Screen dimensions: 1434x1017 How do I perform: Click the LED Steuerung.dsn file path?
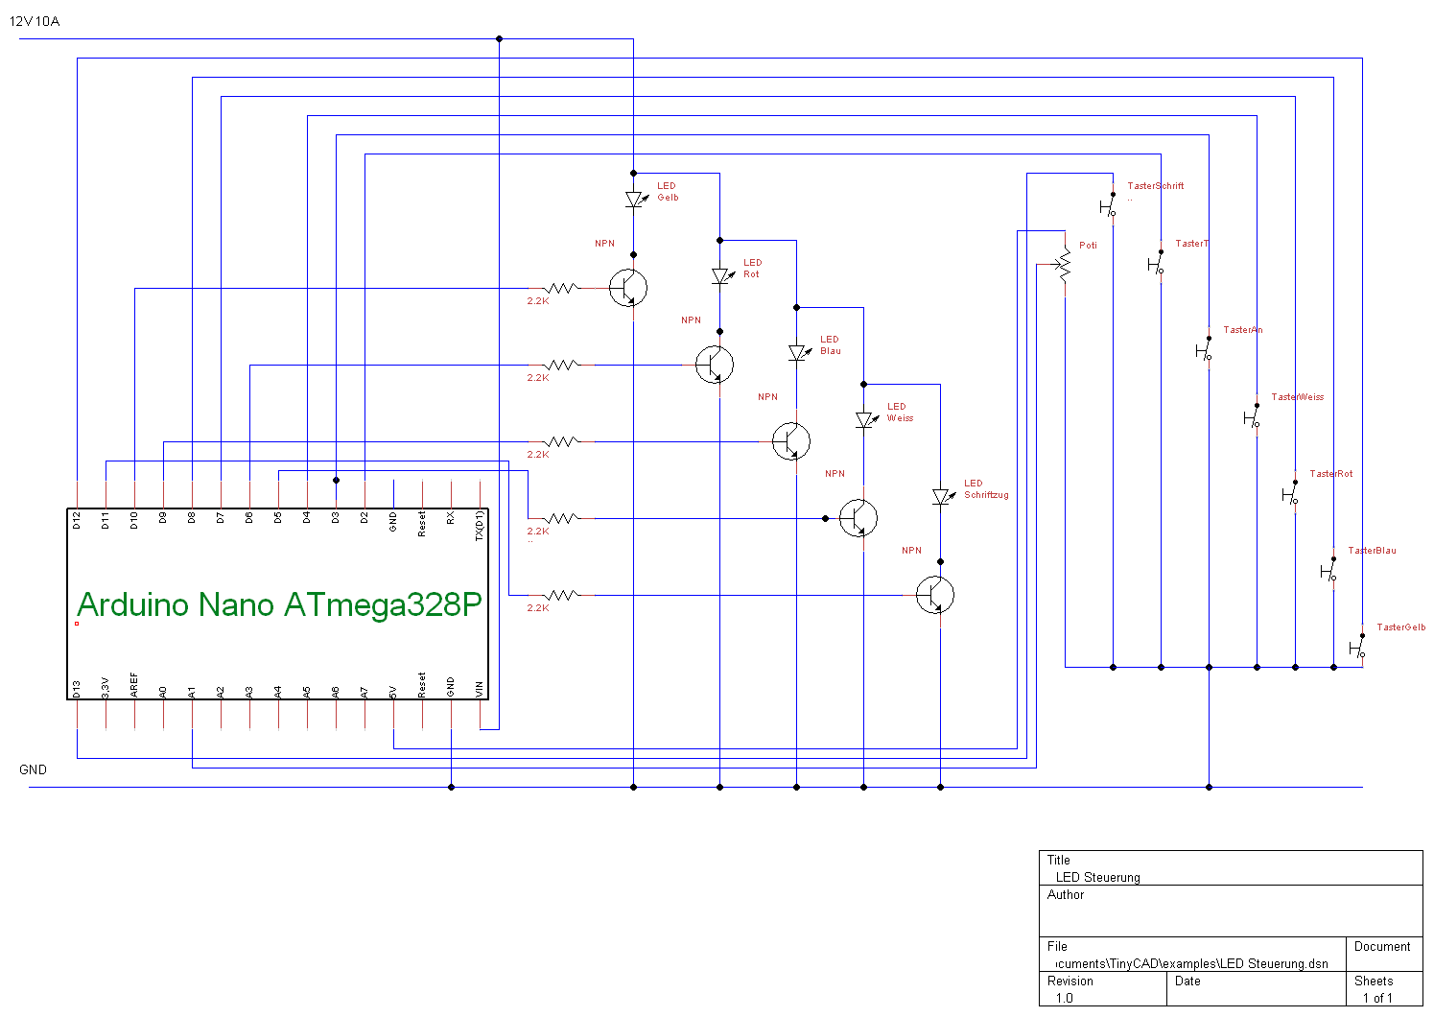click(1192, 964)
